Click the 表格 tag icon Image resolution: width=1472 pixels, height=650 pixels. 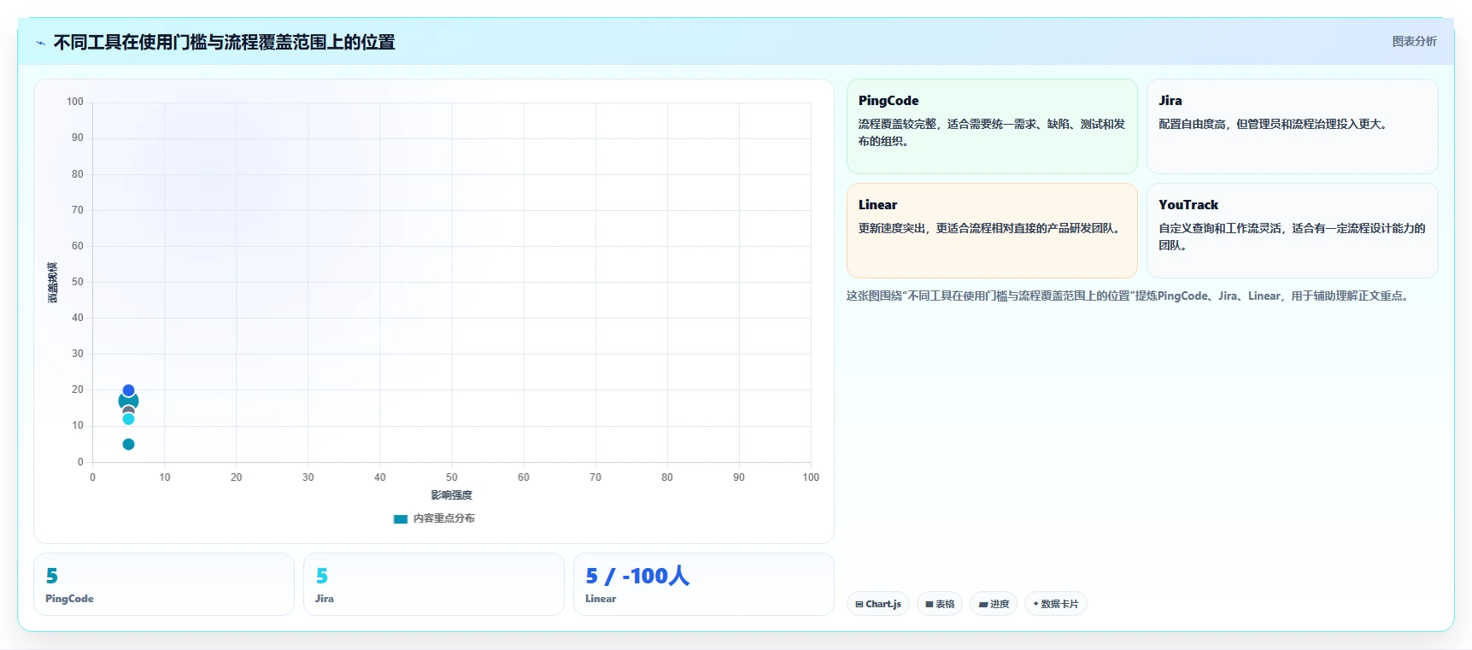[x=930, y=604]
